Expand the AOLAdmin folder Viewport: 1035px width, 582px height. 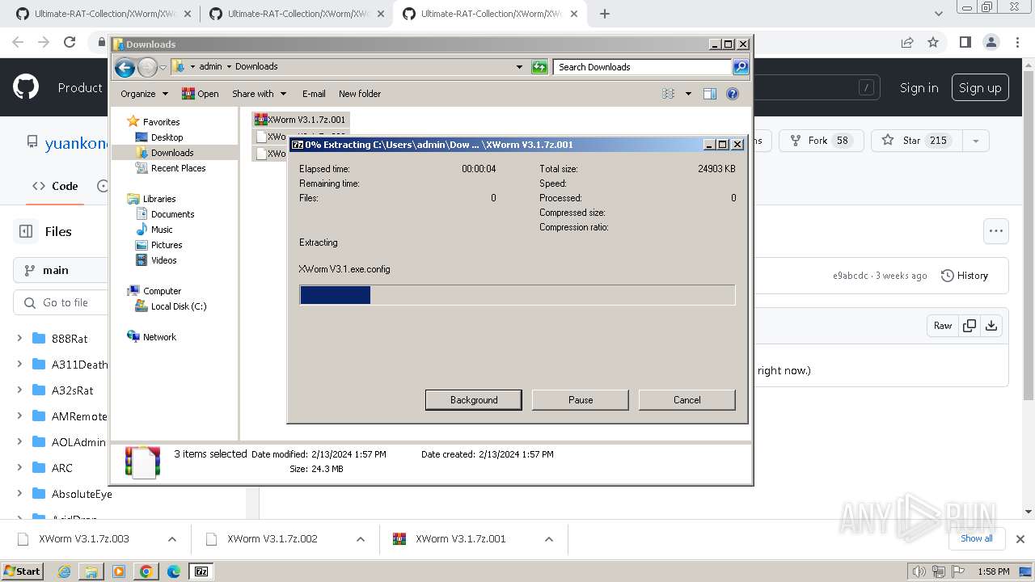(19, 442)
